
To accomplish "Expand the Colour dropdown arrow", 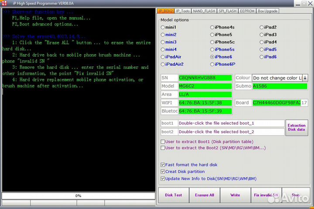I will [x=305, y=78].
